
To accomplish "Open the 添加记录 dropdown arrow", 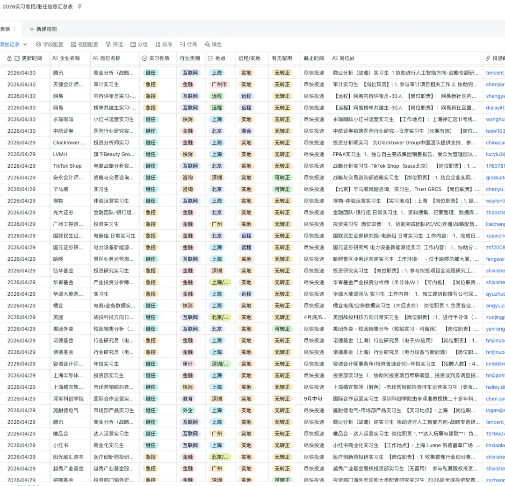I will point(25,44).
